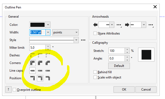Open start arrowhead options ellipsis
Image resolution: width=165 pixels, height=99 pixels.
[119, 25]
